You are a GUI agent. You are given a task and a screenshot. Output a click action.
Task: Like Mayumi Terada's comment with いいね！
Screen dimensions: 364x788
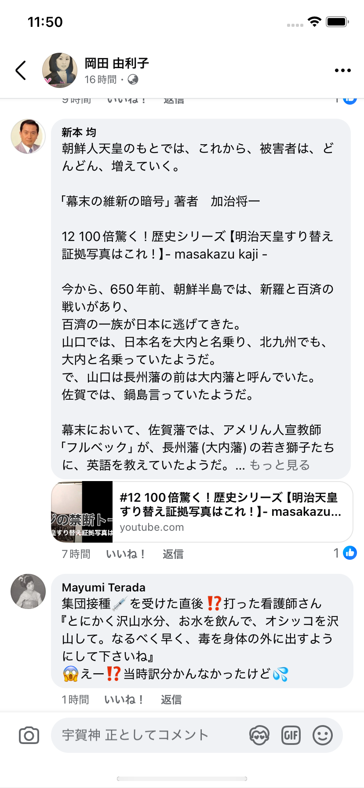point(124,700)
